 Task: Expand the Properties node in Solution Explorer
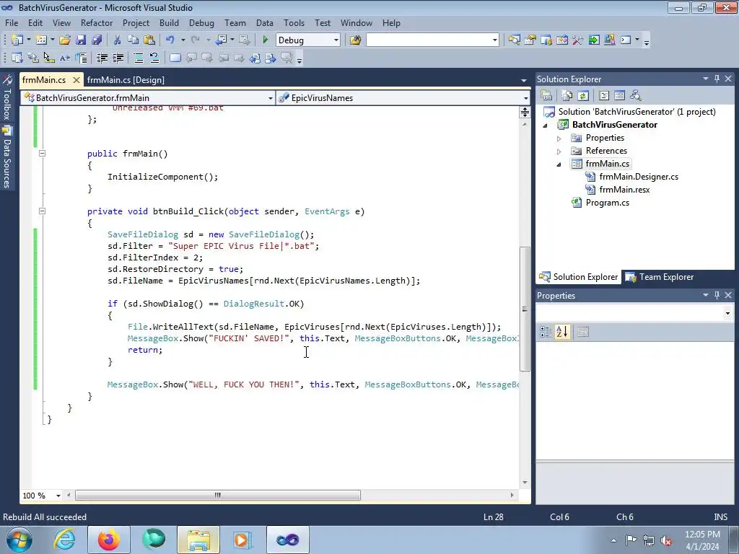tap(559, 138)
